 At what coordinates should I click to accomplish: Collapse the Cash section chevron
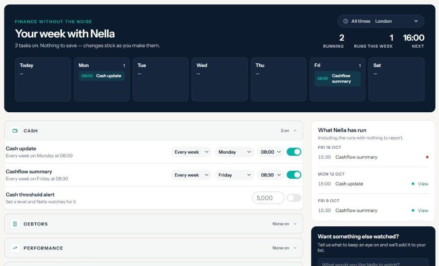(x=295, y=131)
